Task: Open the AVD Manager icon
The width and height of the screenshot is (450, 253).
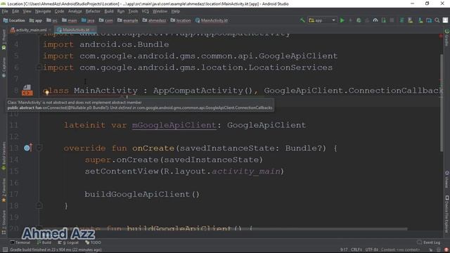Action: [411, 20]
